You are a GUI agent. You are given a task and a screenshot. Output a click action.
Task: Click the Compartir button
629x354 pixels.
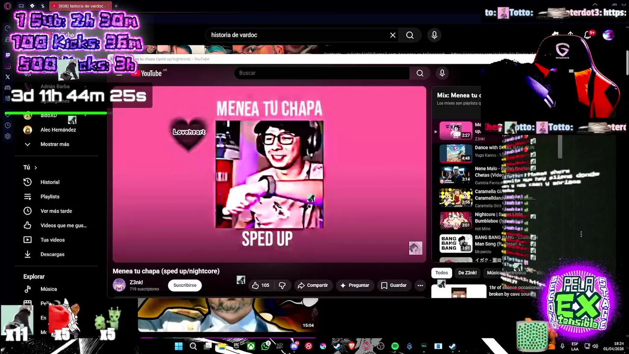pyautogui.click(x=313, y=285)
